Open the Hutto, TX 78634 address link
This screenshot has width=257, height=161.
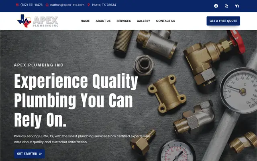(104, 5)
